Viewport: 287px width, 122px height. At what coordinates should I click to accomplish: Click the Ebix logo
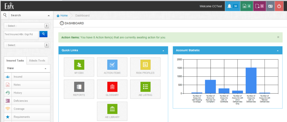9,6
